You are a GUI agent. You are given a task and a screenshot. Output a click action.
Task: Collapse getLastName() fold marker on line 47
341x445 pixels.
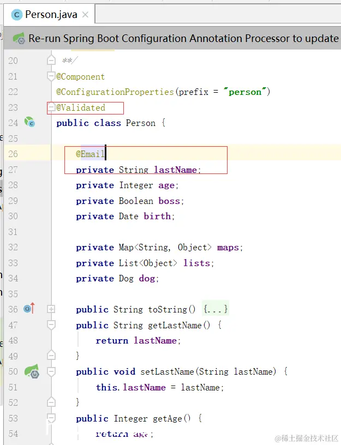(x=51, y=324)
